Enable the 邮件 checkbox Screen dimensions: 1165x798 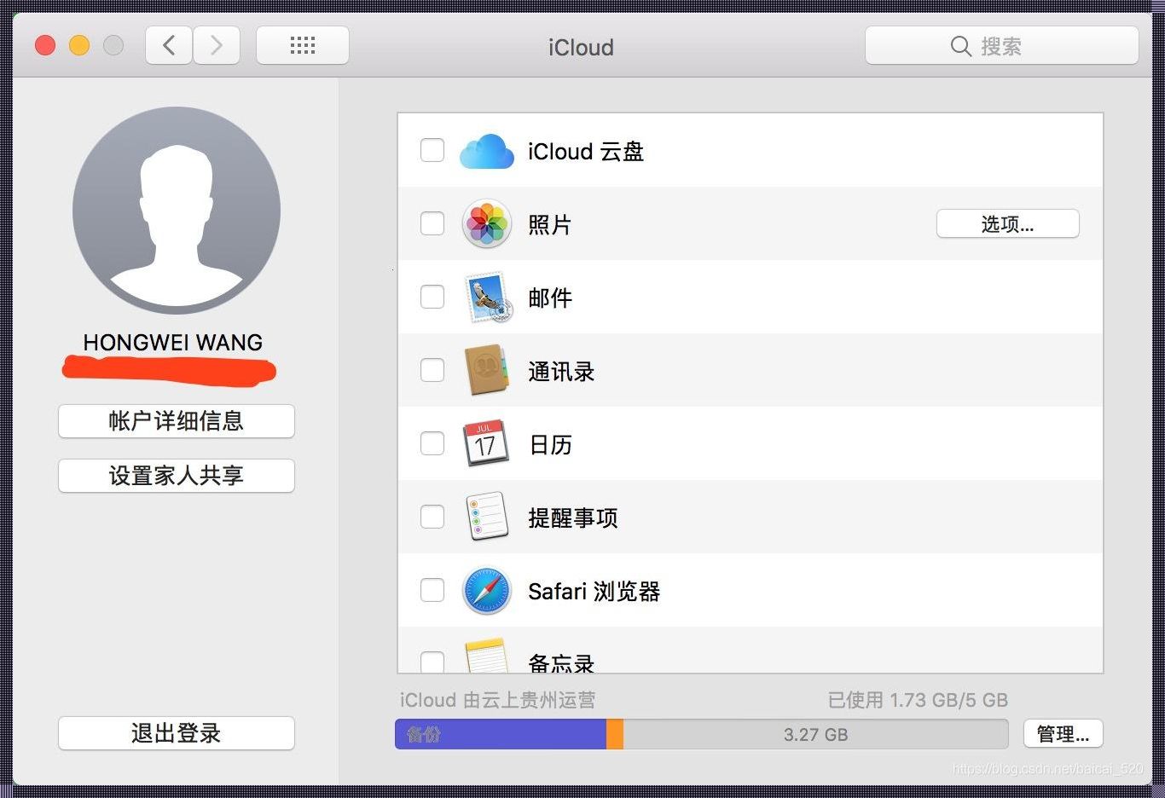432,298
